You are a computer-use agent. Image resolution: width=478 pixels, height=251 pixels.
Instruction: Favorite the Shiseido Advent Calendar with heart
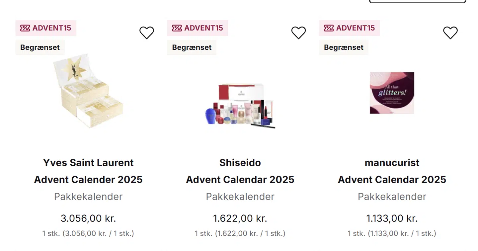298,33
